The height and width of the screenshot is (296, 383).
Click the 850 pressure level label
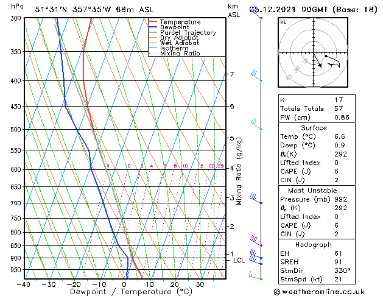tap(17, 245)
